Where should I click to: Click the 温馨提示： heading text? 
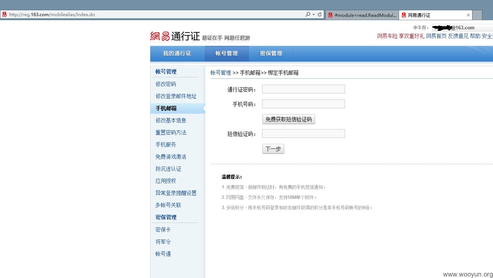(232, 177)
